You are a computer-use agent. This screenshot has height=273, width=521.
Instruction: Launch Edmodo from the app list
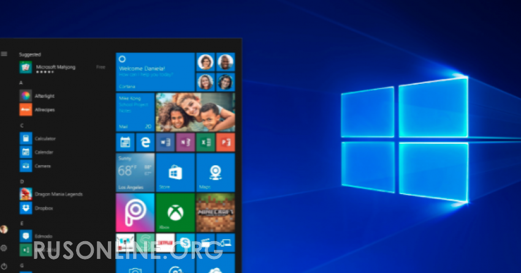(36, 236)
